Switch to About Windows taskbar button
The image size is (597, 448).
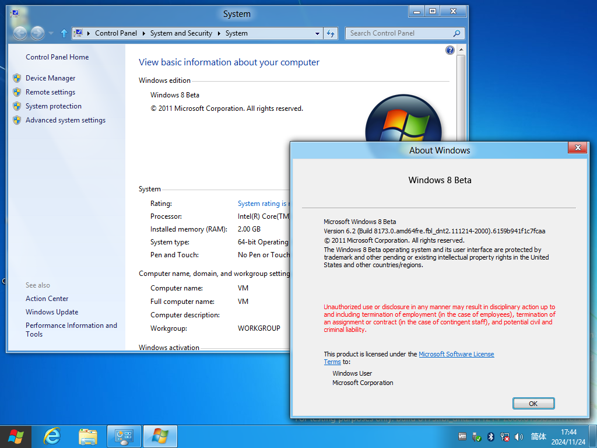point(160,436)
